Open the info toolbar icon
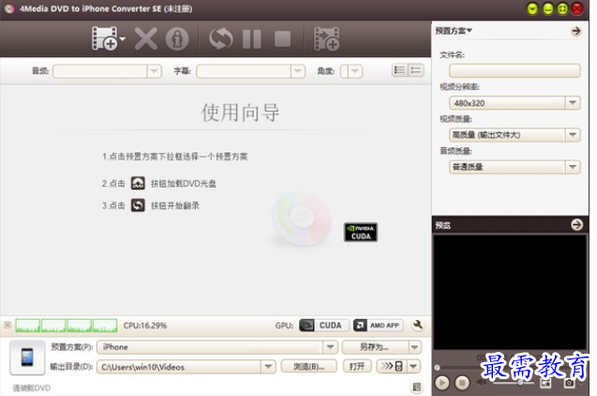The width and height of the screenshot is (597, 396). [x=177, y=38]
